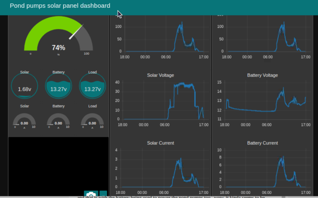Select the Battery 13.27v liquid gauge

click(58, 86)
